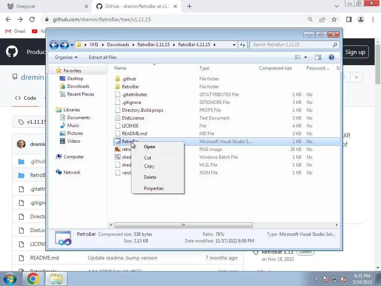
Task: Click the GitHub Sign up button
Action: (x=355, y=52)
